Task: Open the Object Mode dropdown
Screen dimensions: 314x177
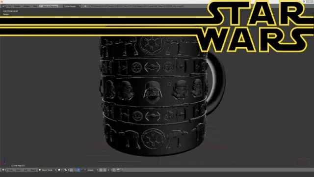Action: point(48,170)
